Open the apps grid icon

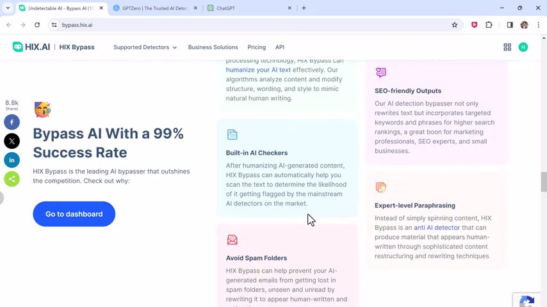(507, 47)
